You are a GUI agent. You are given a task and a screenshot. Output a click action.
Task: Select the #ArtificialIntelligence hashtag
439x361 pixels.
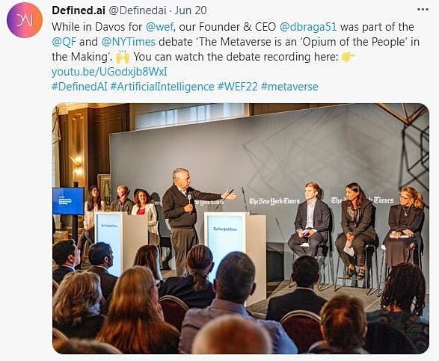[162, 87]
